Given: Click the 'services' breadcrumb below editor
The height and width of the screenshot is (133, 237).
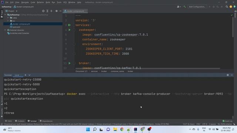Looking at the screenshot, I should click(x=94, y=71).
